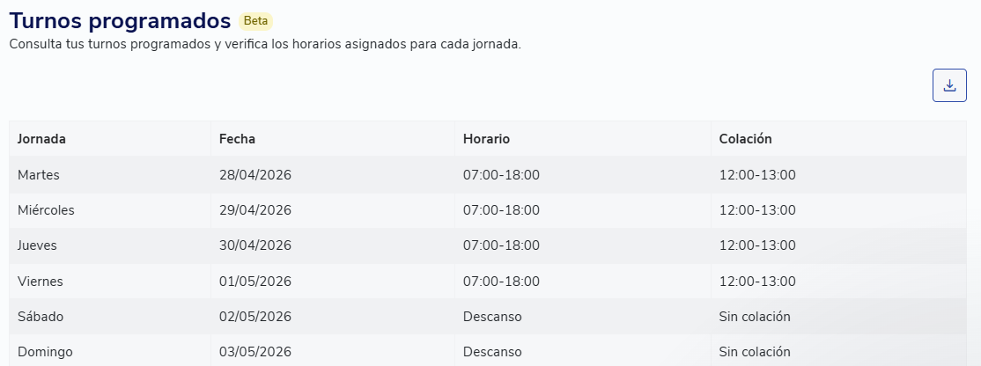This screenshot has height=366, width=981.
Task: Click the download schedule icon button
Action: [x=949, y=85]
